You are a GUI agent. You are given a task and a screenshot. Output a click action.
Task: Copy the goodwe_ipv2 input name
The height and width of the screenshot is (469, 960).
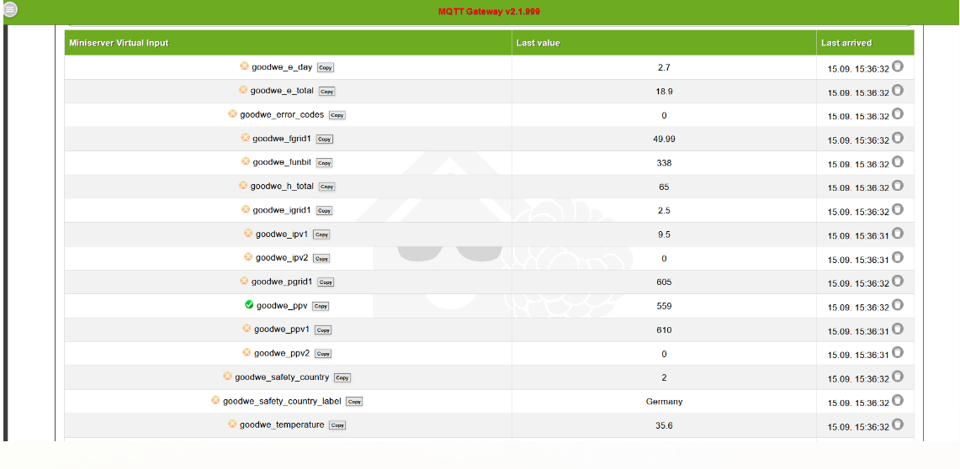click(321, 259)
